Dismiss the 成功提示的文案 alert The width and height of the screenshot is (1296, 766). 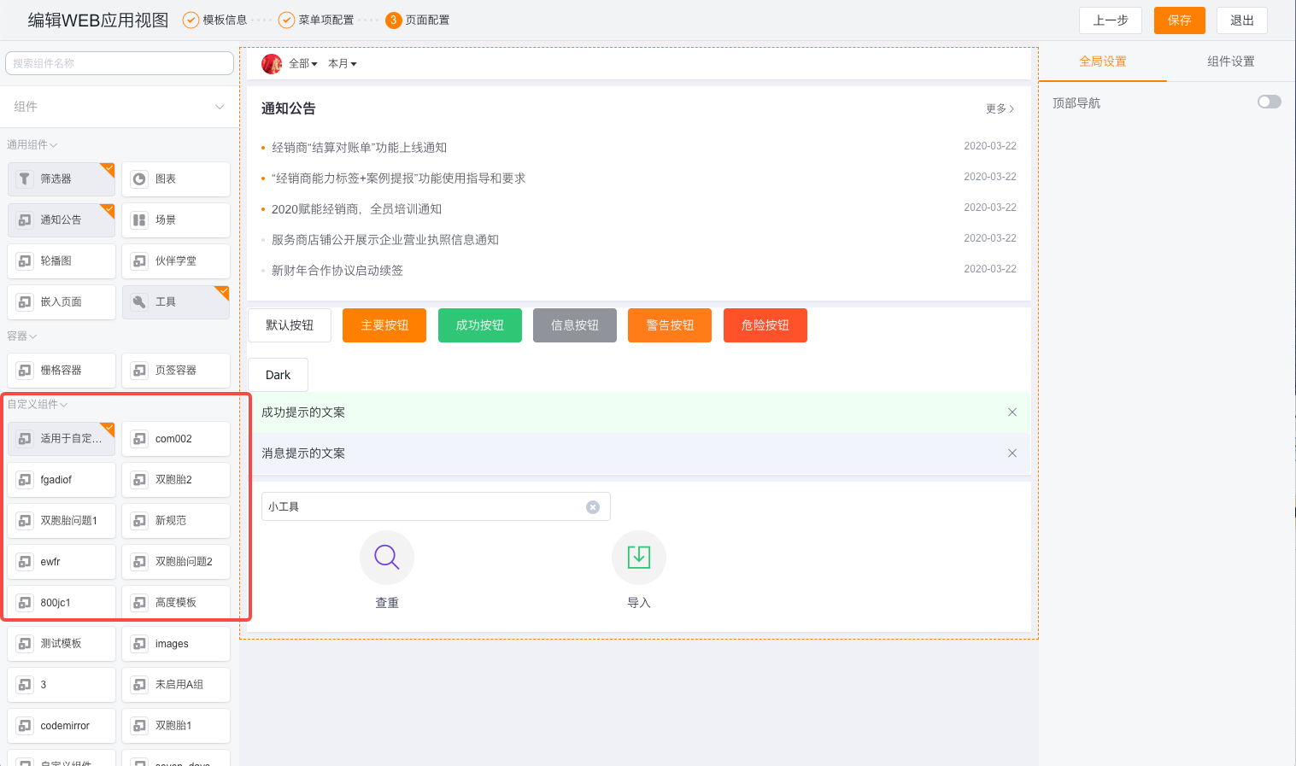tap(1012, 412)
